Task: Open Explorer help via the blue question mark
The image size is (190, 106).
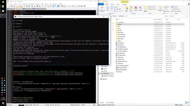Action: click(x=189, y=4)
